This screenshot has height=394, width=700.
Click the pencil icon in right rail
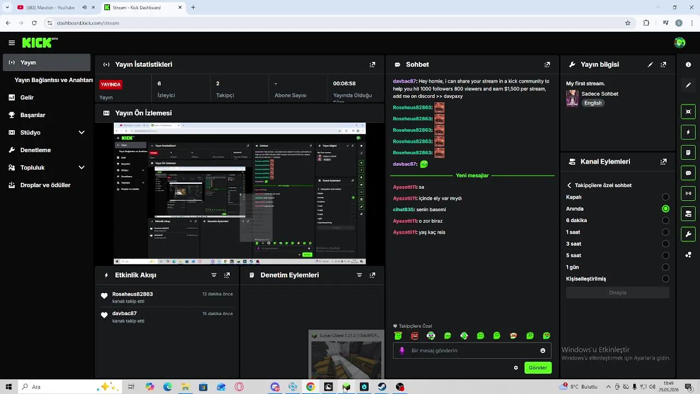(688, 85)
